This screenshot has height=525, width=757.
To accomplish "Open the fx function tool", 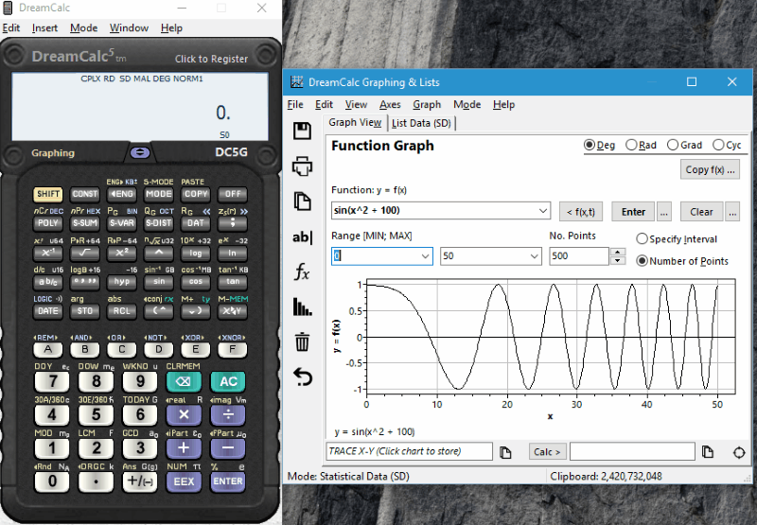I will pos(302,271).
